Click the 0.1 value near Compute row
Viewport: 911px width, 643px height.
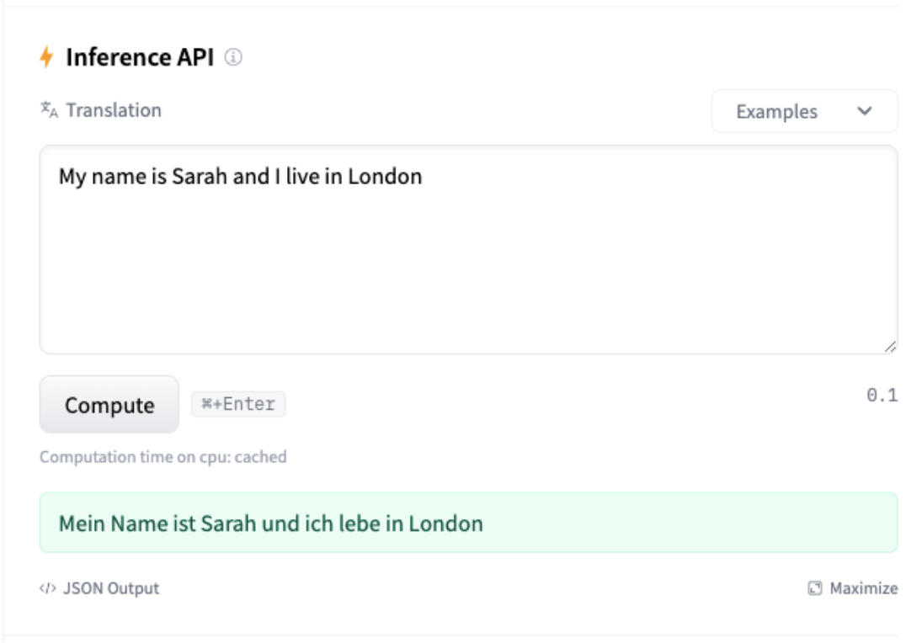[882, 395]
